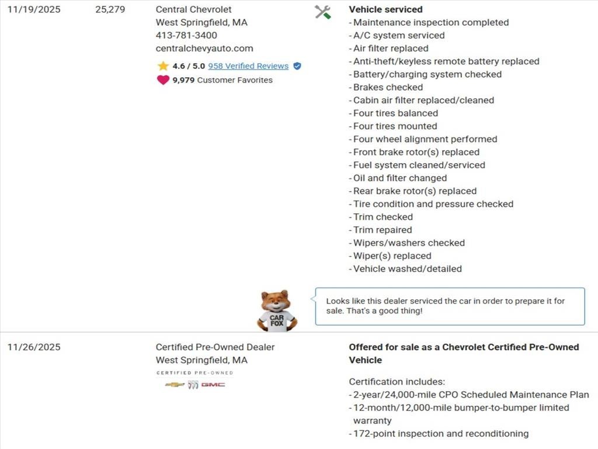This screenshot has width=598, height=449.
Task: Click the pink heart Customer Favorites icon
Action: coord(163,80)
